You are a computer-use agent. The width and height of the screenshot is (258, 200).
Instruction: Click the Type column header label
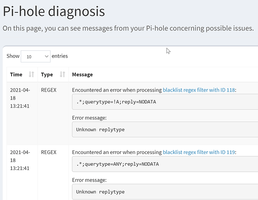(47, 74)
